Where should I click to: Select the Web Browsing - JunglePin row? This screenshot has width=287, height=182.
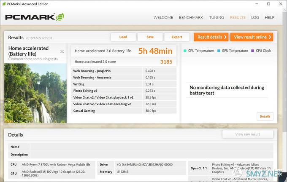(x=124, y=71)
